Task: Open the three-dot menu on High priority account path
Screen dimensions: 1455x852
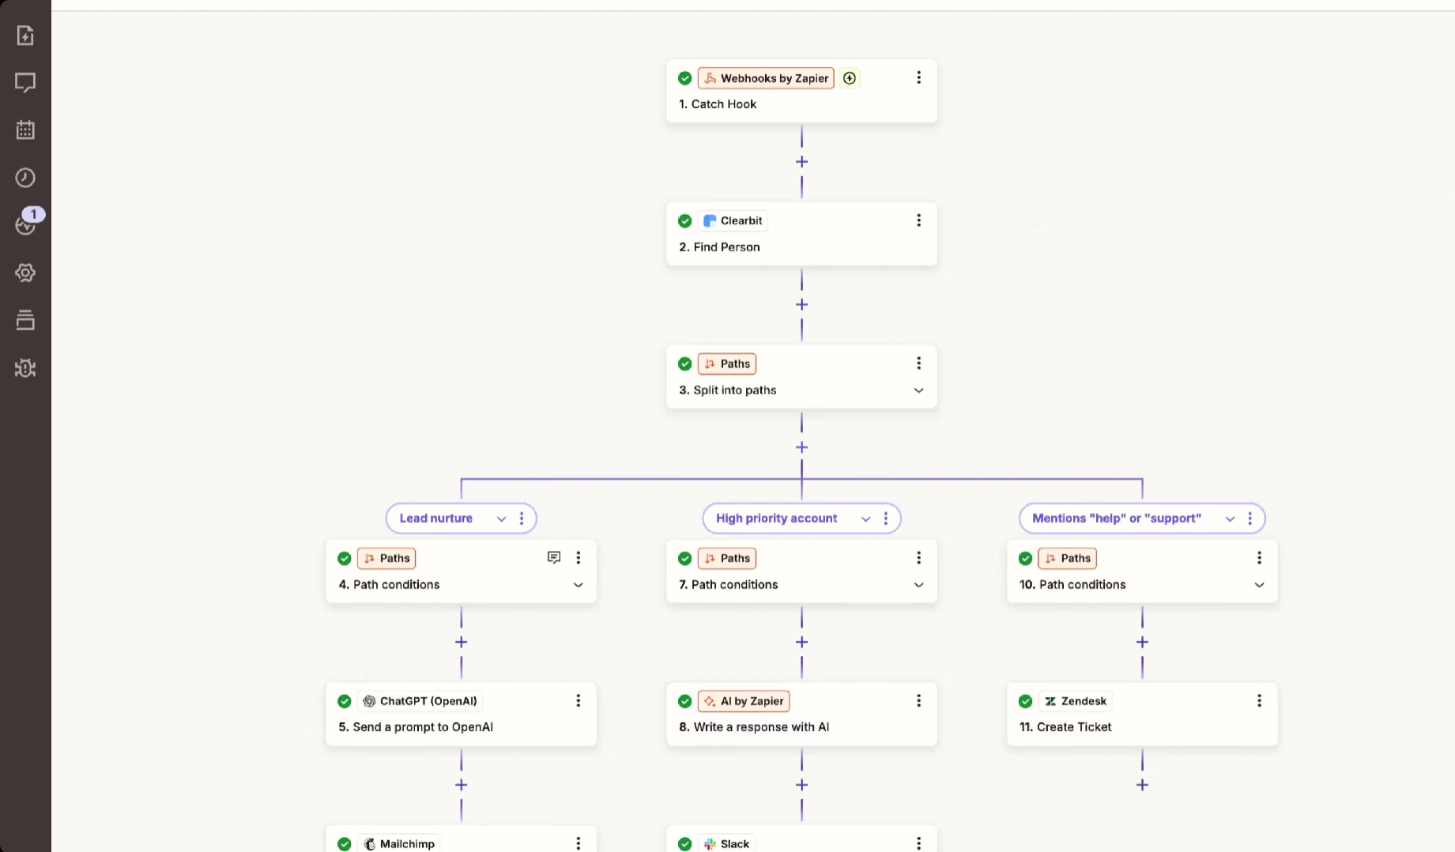Action: (x=886, y=518)
